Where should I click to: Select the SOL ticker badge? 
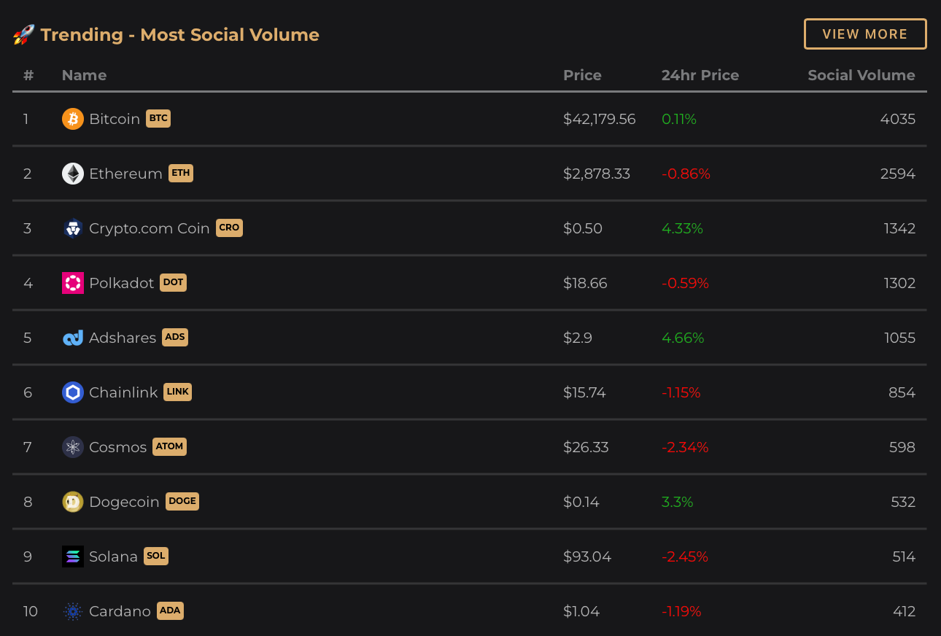point(156,556)
